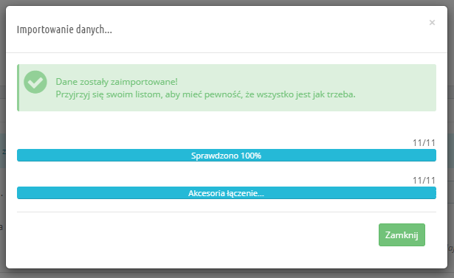Click the empty footer area left of Zamknij
The width and height of the screenshot is (454, 278).
click(x=197, y=235)
